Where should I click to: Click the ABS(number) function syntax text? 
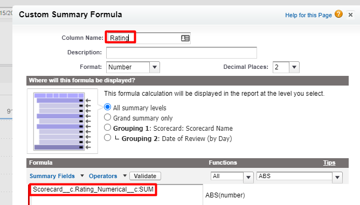(225, 195)
